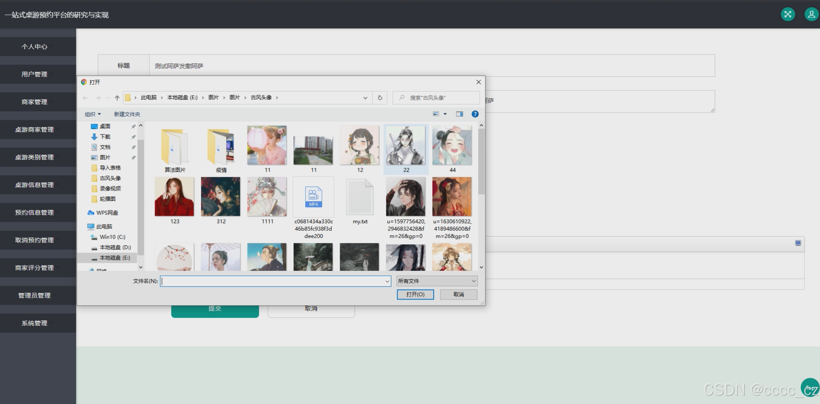Open the 所有文件 file type dropdown
This screenshot has height=404, width=820.
point(437,281)
